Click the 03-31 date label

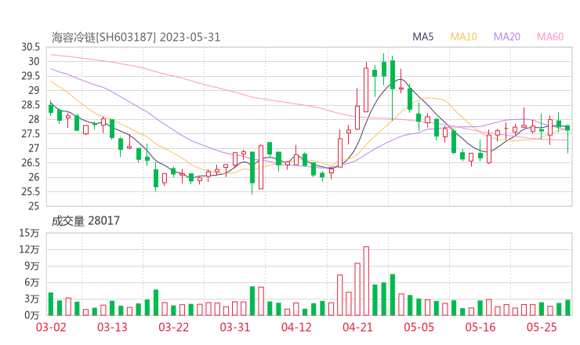[x=235, y=327]
